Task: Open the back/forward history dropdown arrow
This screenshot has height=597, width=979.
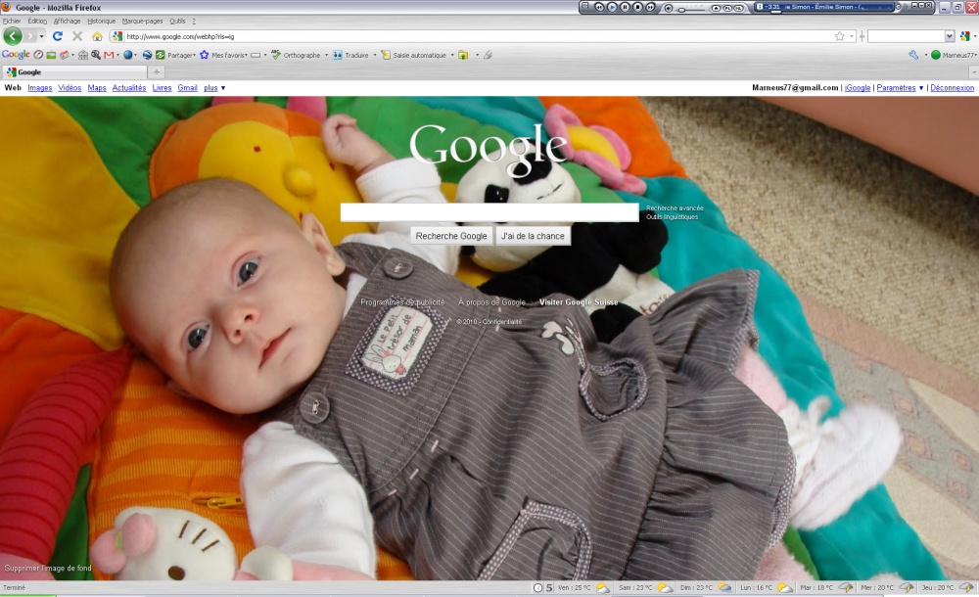Action: (x=42, y=36)
